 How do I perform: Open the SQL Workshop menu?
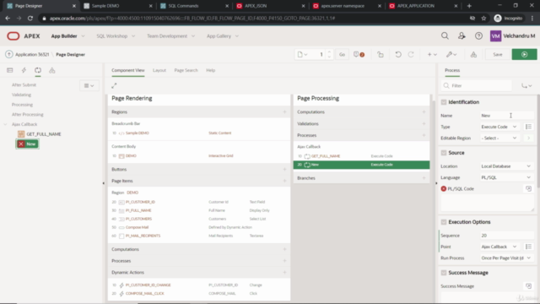click(x=116, y=35)
